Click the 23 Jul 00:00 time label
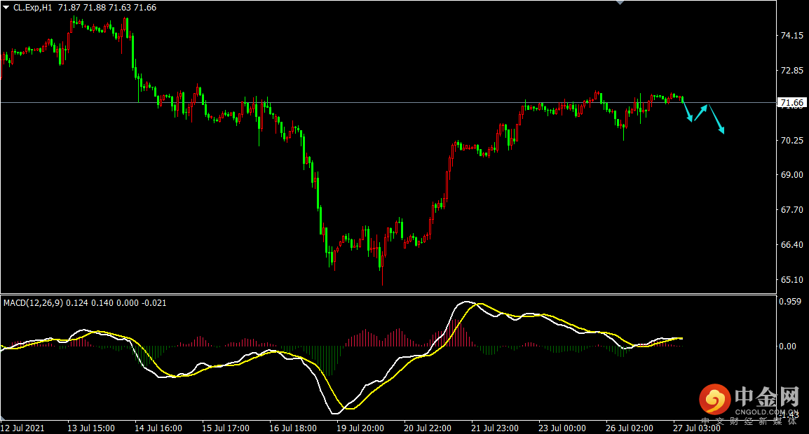 pos(562,428)
